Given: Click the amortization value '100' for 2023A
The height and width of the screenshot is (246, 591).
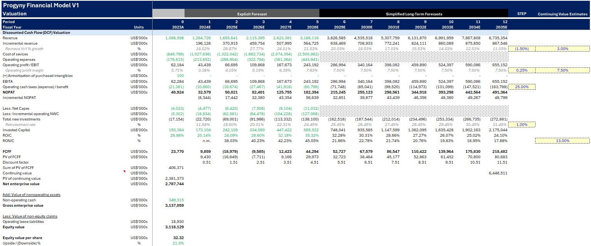Looking at the screenshot, I should [180, 76].
